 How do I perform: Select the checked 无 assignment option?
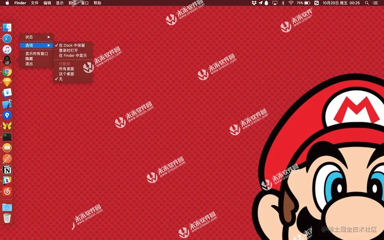(73, 79)
